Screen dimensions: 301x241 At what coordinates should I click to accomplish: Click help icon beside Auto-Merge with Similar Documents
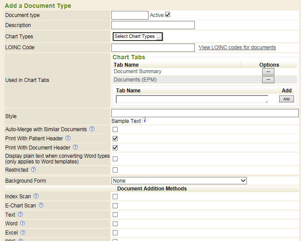pos(92,129)
